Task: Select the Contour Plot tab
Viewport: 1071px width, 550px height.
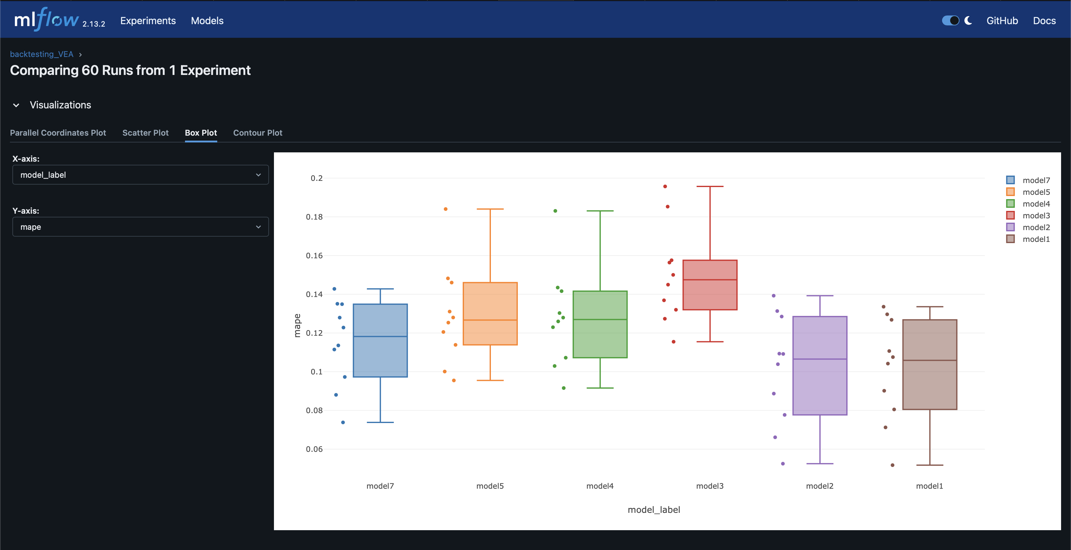Action: point(257,133)
